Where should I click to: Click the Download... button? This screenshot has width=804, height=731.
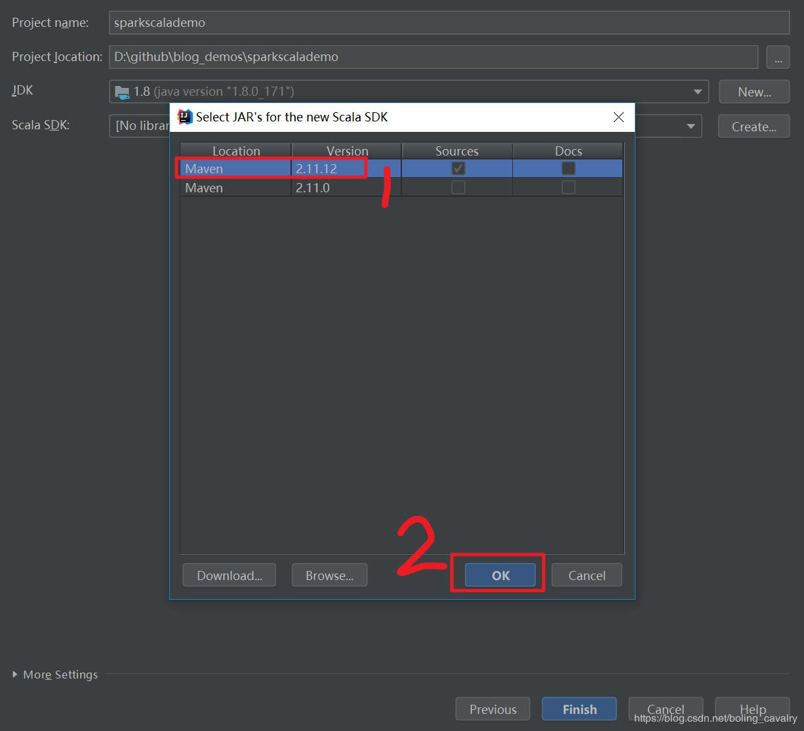click(x=230, y=575)
